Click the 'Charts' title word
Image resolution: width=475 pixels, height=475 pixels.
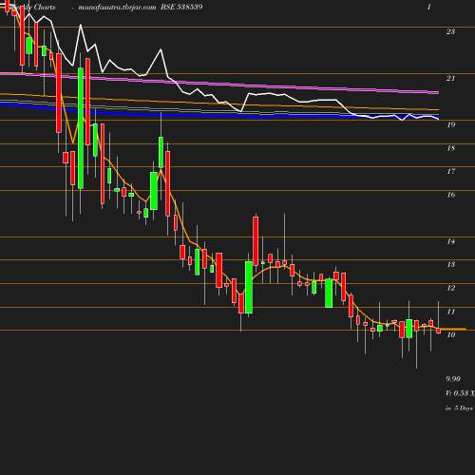45,7
